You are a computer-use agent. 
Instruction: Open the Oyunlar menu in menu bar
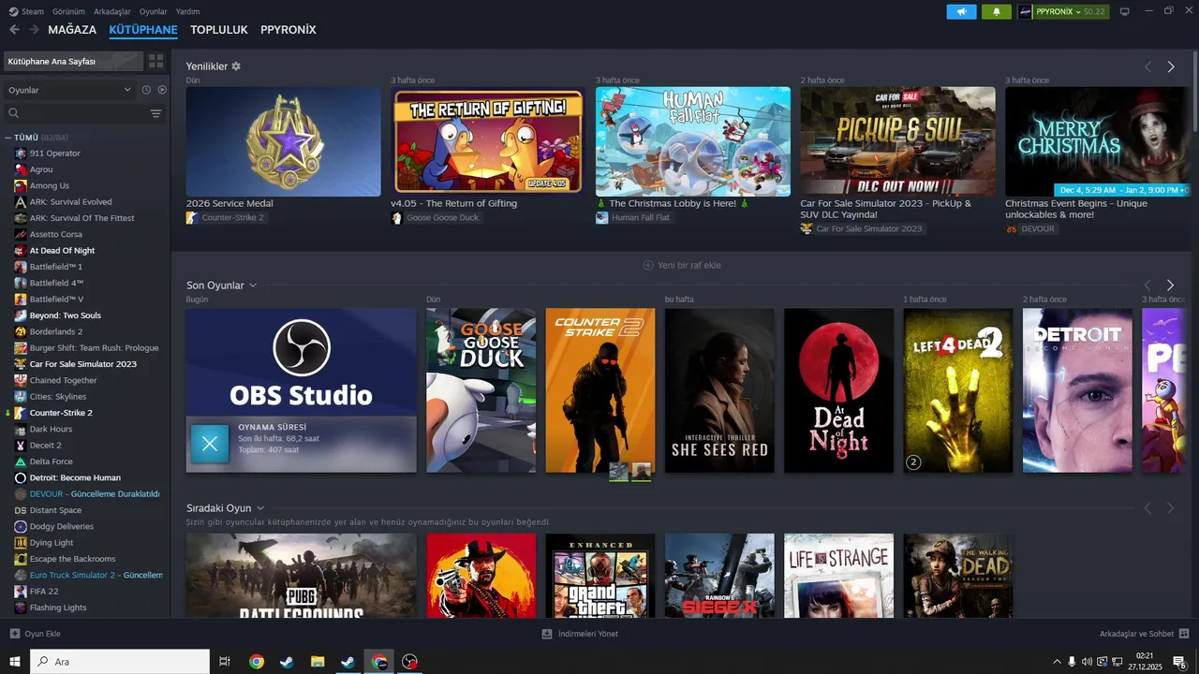coord(154,11)
